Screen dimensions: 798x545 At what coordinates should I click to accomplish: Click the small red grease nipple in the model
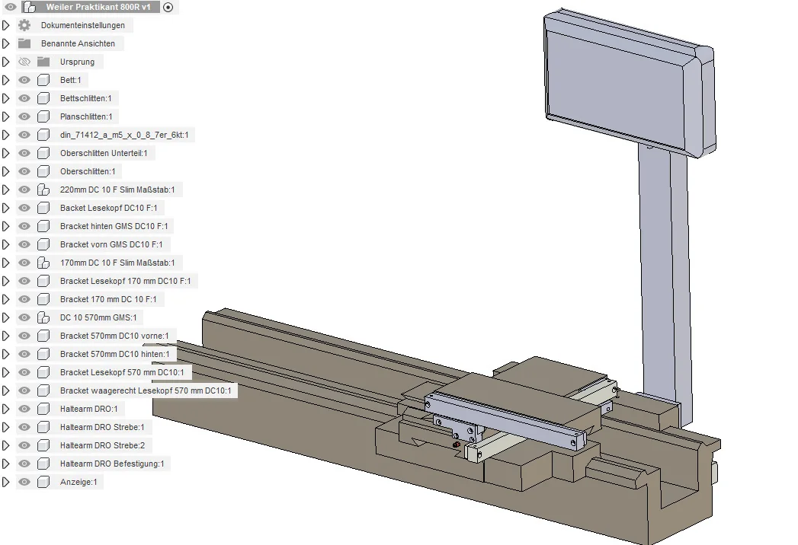pos(457,445)
